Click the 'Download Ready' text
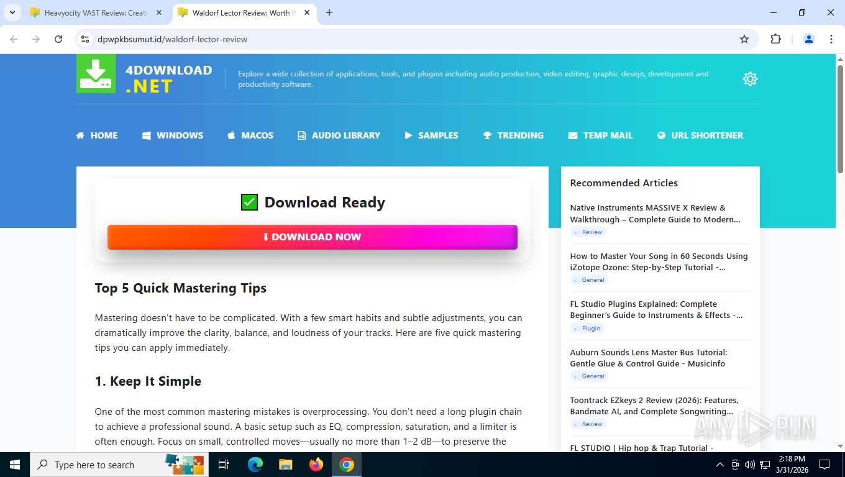 [x=325, y=202]
